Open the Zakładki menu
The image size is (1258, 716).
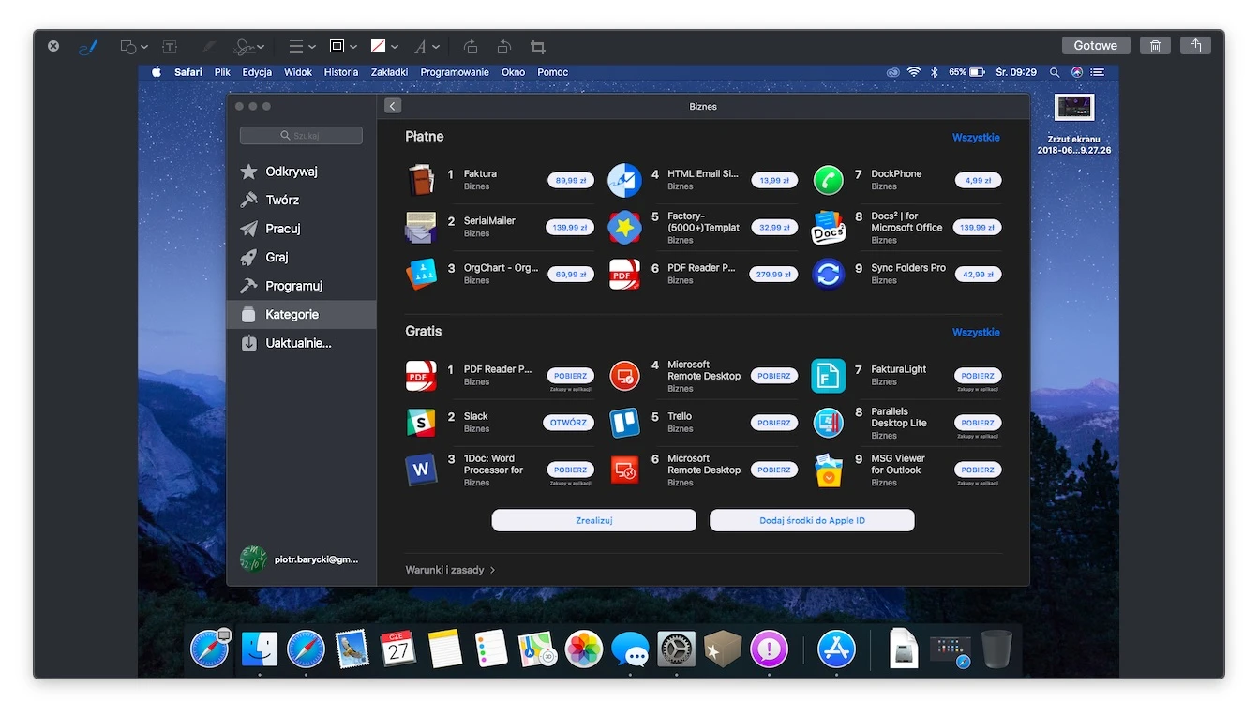point(389,72)
